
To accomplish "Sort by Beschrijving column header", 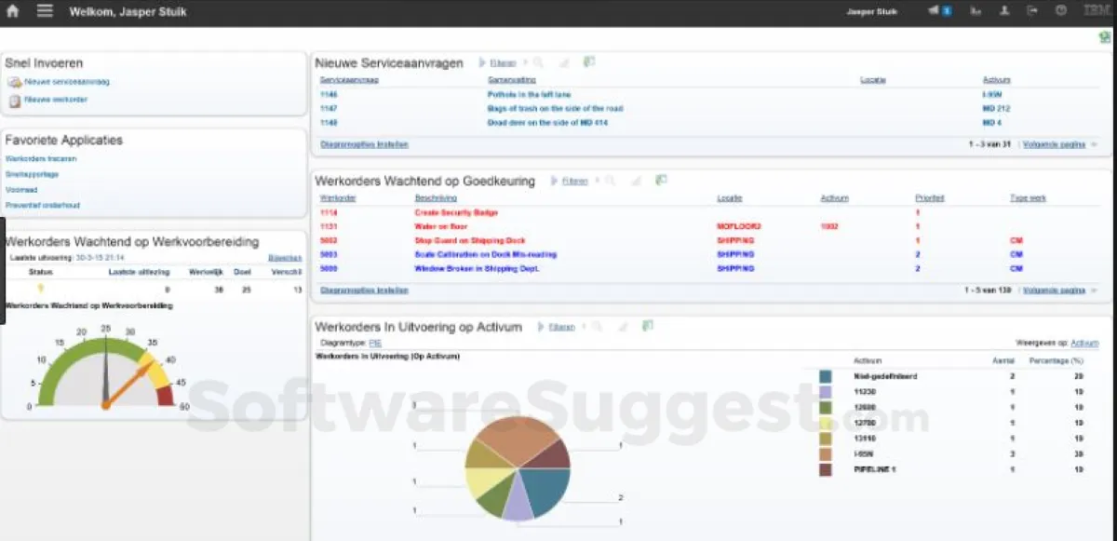I will coord(436,198).
